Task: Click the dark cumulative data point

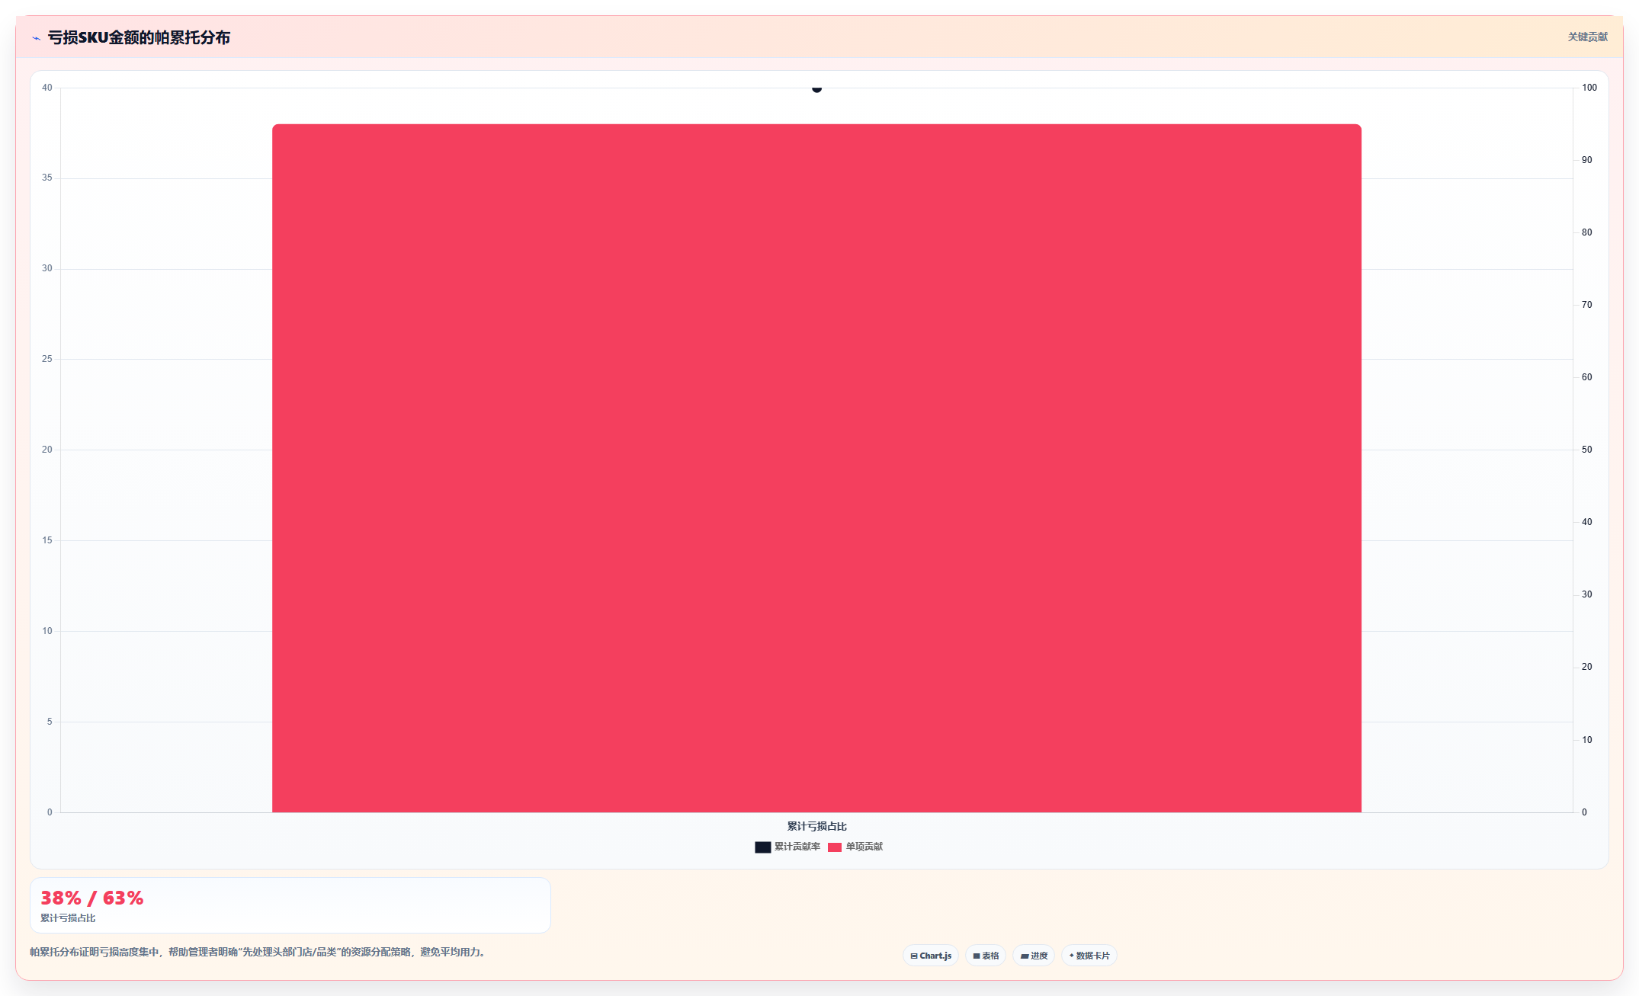Action: 816,88
